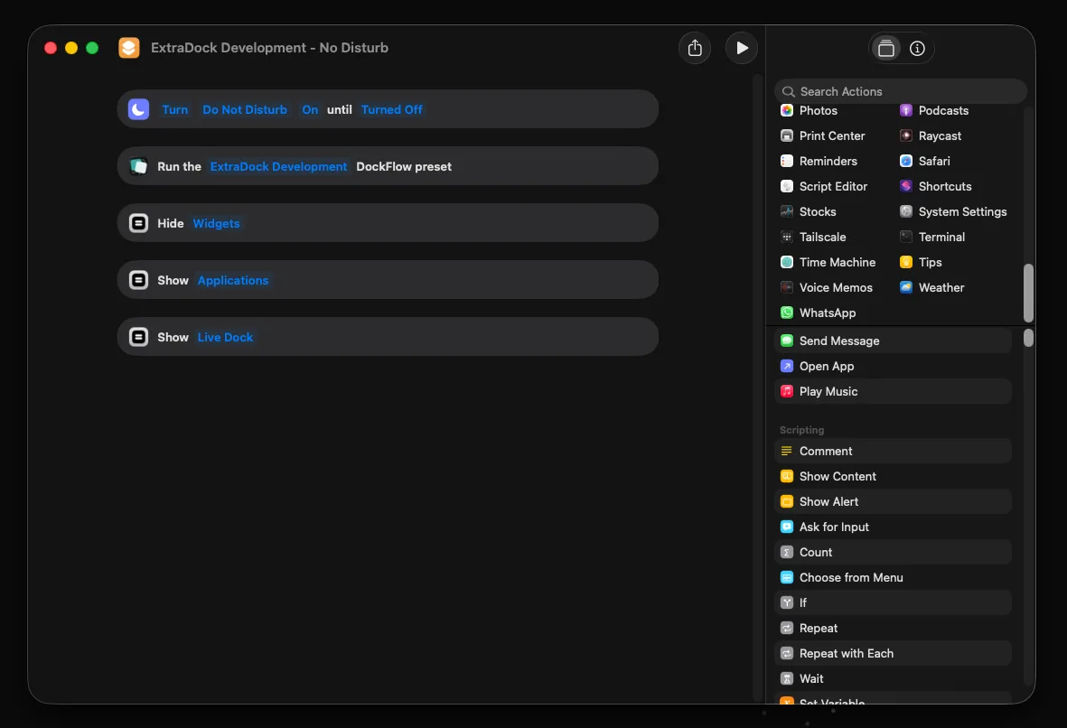Open Voice Memos actions
The width and height of the screenshot is (1067, 728).
(827, 287)
